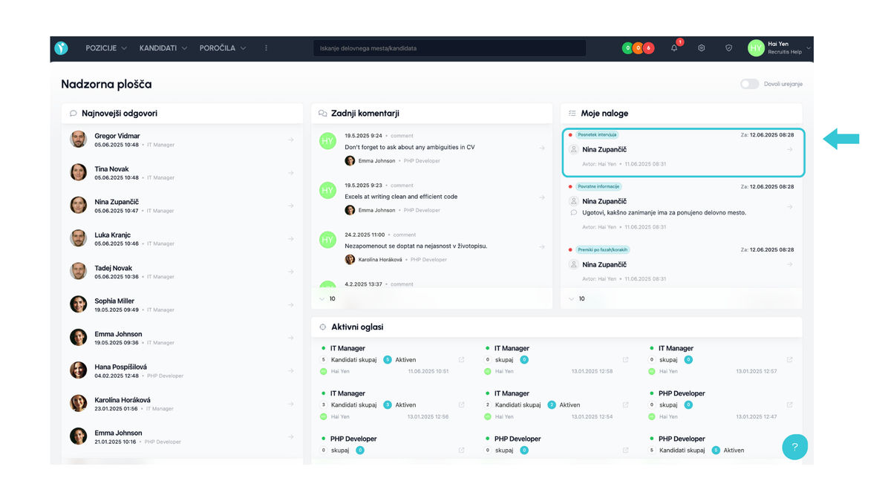Open external link for PHP Developer 13.01.2025 12:47

pos(789,405)
